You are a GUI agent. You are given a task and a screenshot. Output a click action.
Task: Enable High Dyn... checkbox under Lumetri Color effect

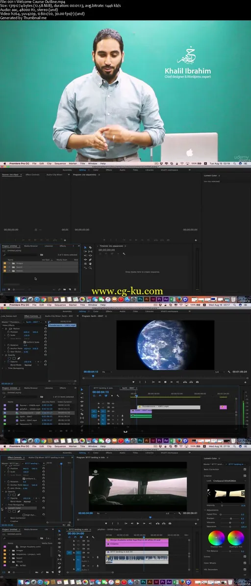[x=24, y=515]
